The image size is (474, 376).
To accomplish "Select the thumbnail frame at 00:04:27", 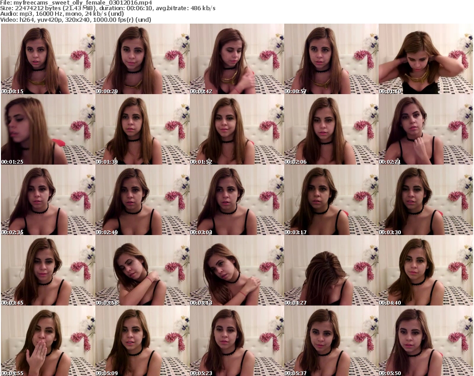I will [x=331, y=271].
